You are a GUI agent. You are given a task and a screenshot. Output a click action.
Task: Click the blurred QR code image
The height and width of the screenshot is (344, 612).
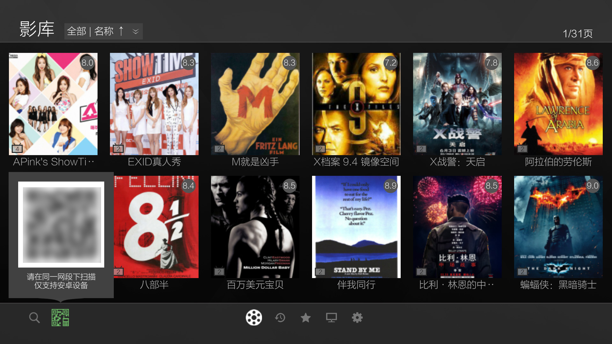point(61,225)
